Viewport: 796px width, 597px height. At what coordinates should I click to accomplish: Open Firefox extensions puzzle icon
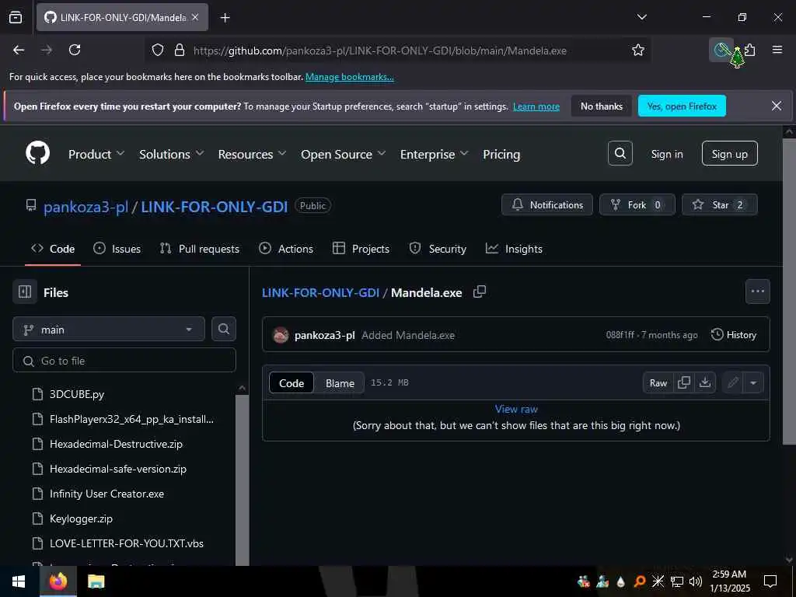click(750, 50)
